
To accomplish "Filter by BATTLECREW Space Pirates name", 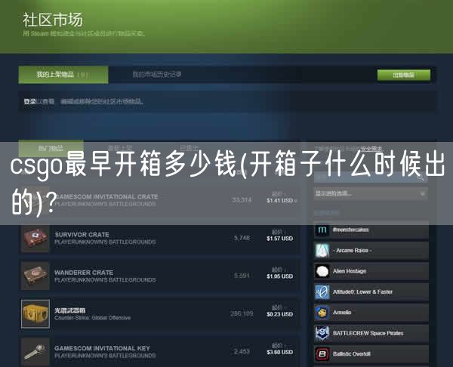I will 368,333.
